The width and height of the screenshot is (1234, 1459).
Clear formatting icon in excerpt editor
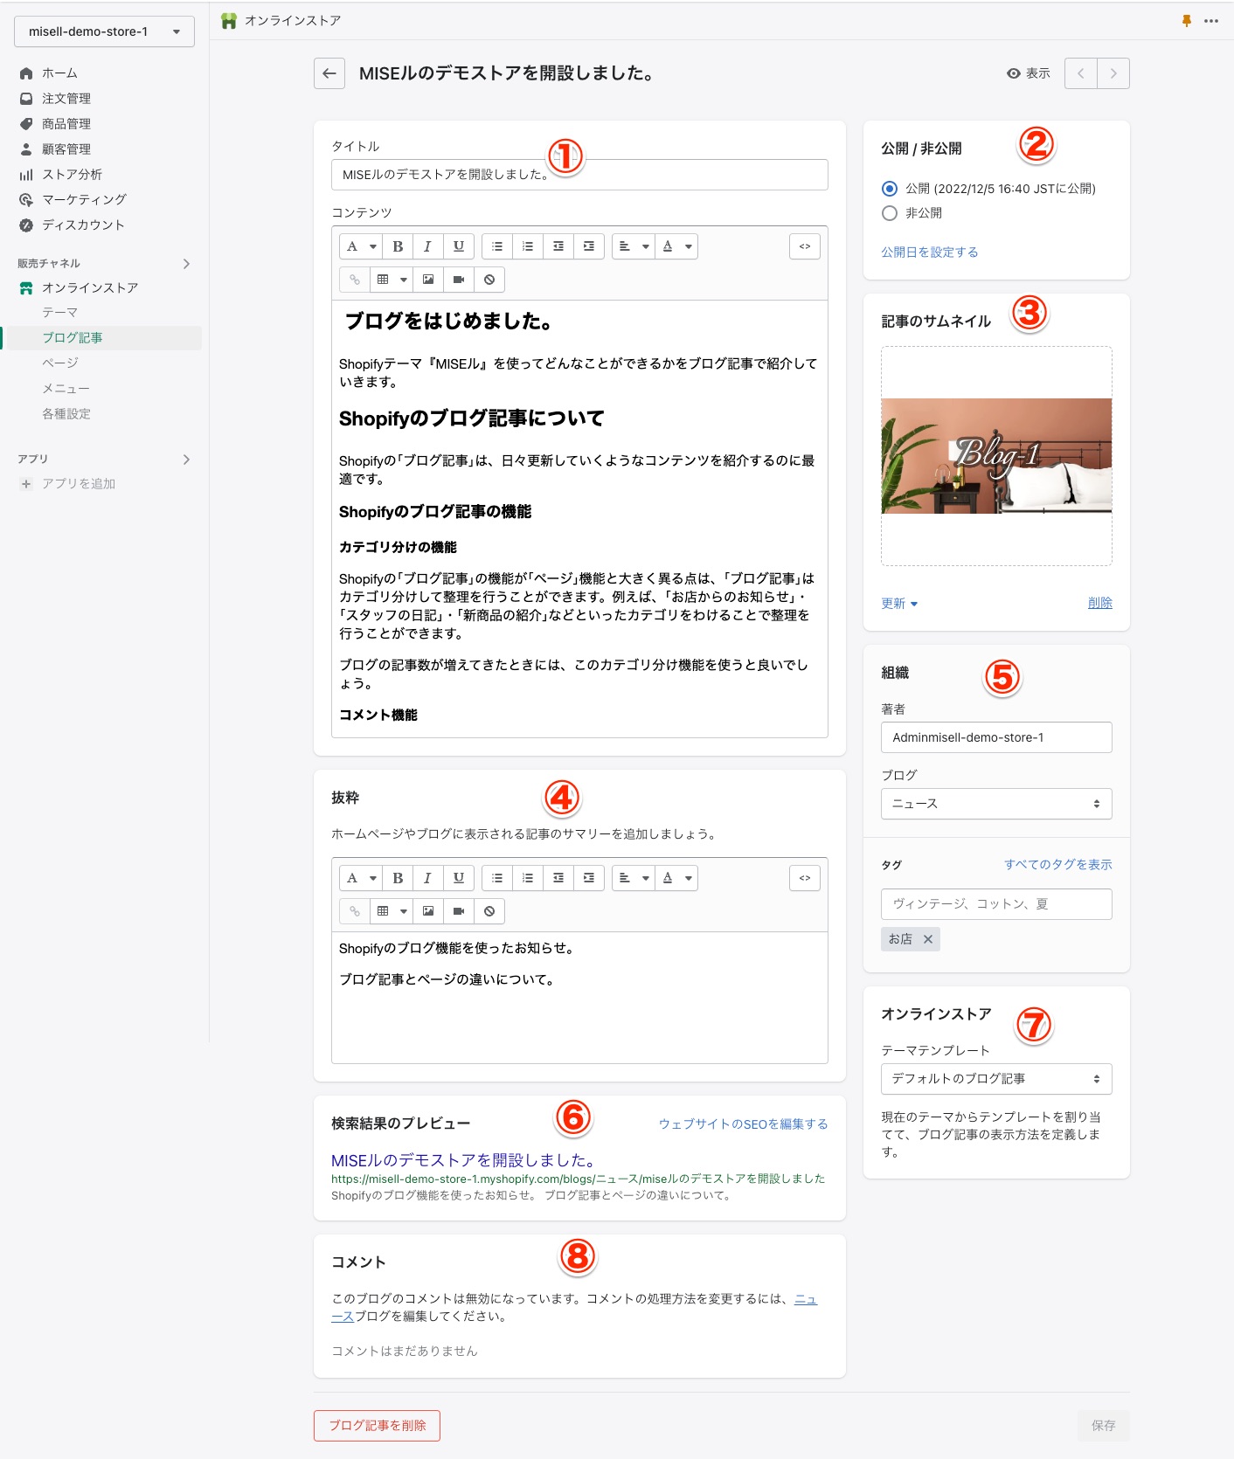point(489,911)
